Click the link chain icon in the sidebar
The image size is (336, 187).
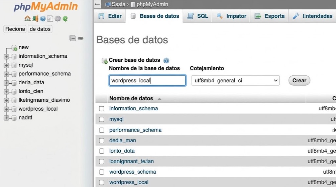81,38
